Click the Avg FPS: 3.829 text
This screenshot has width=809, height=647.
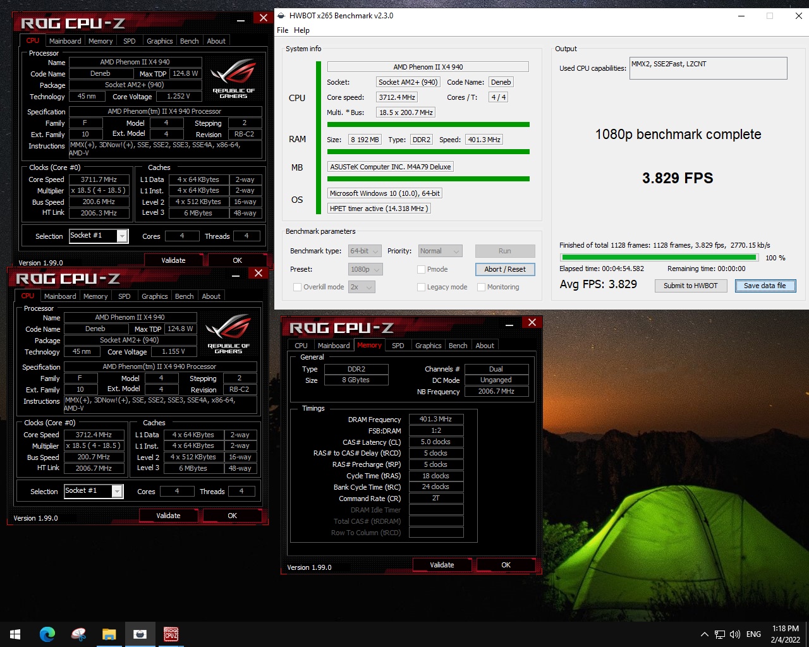[598, 284]
